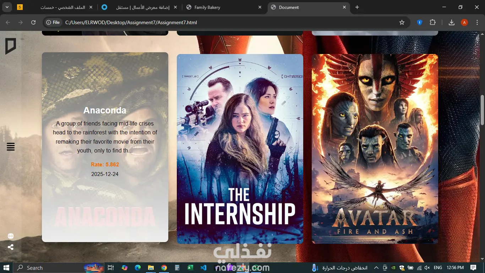Toggle the volume mute icon in the tray
Screen dimensions: 485x273
[x=427, y=268]
